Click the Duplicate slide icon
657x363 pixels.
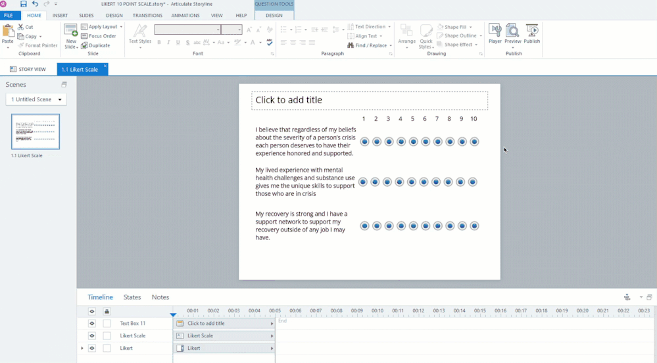[84, 45]
